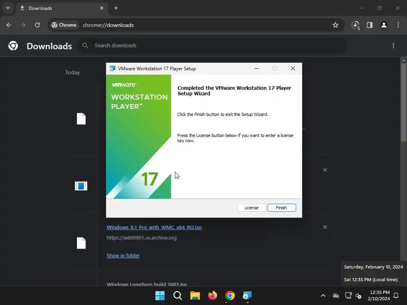
Task: Open Windows Start menu
Action: click(160, 295)
